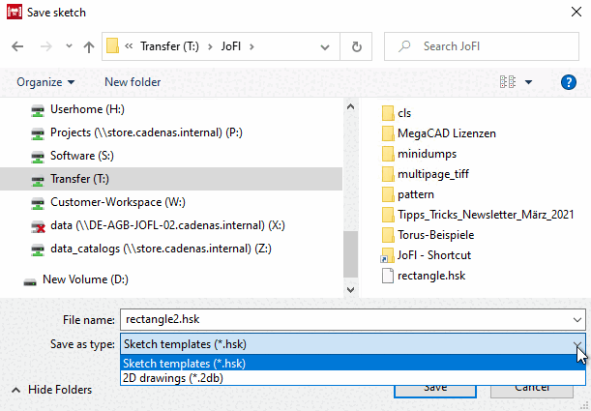
Task: Click the Back navigation arrow
Action: [18, 46]
